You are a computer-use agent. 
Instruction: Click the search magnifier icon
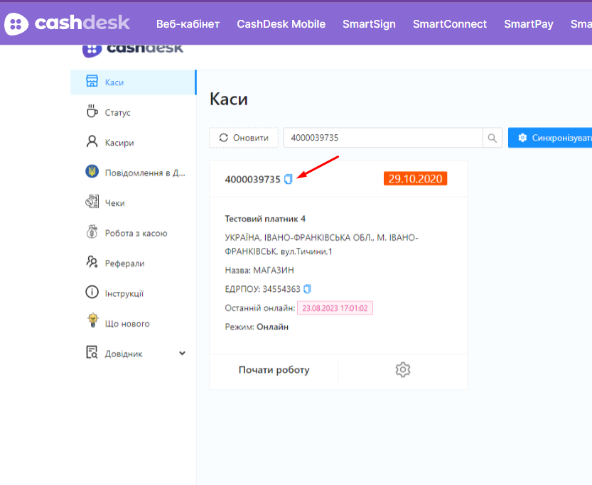coord(492,138)
